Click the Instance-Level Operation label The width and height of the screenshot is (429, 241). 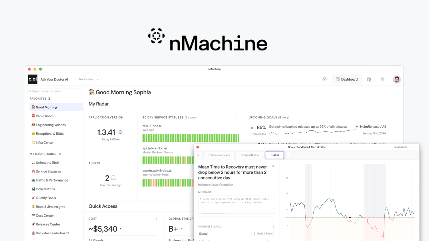[x=216, y=185]
